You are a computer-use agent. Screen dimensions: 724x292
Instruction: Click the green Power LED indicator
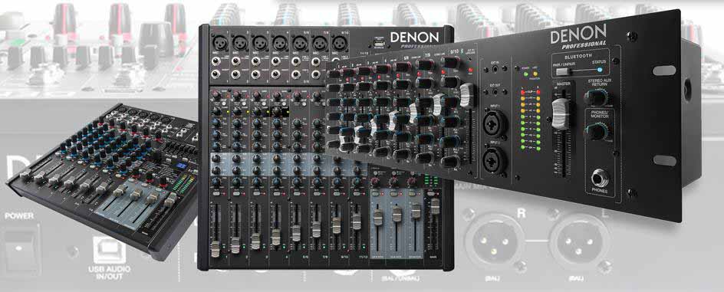tap(525, 74)
